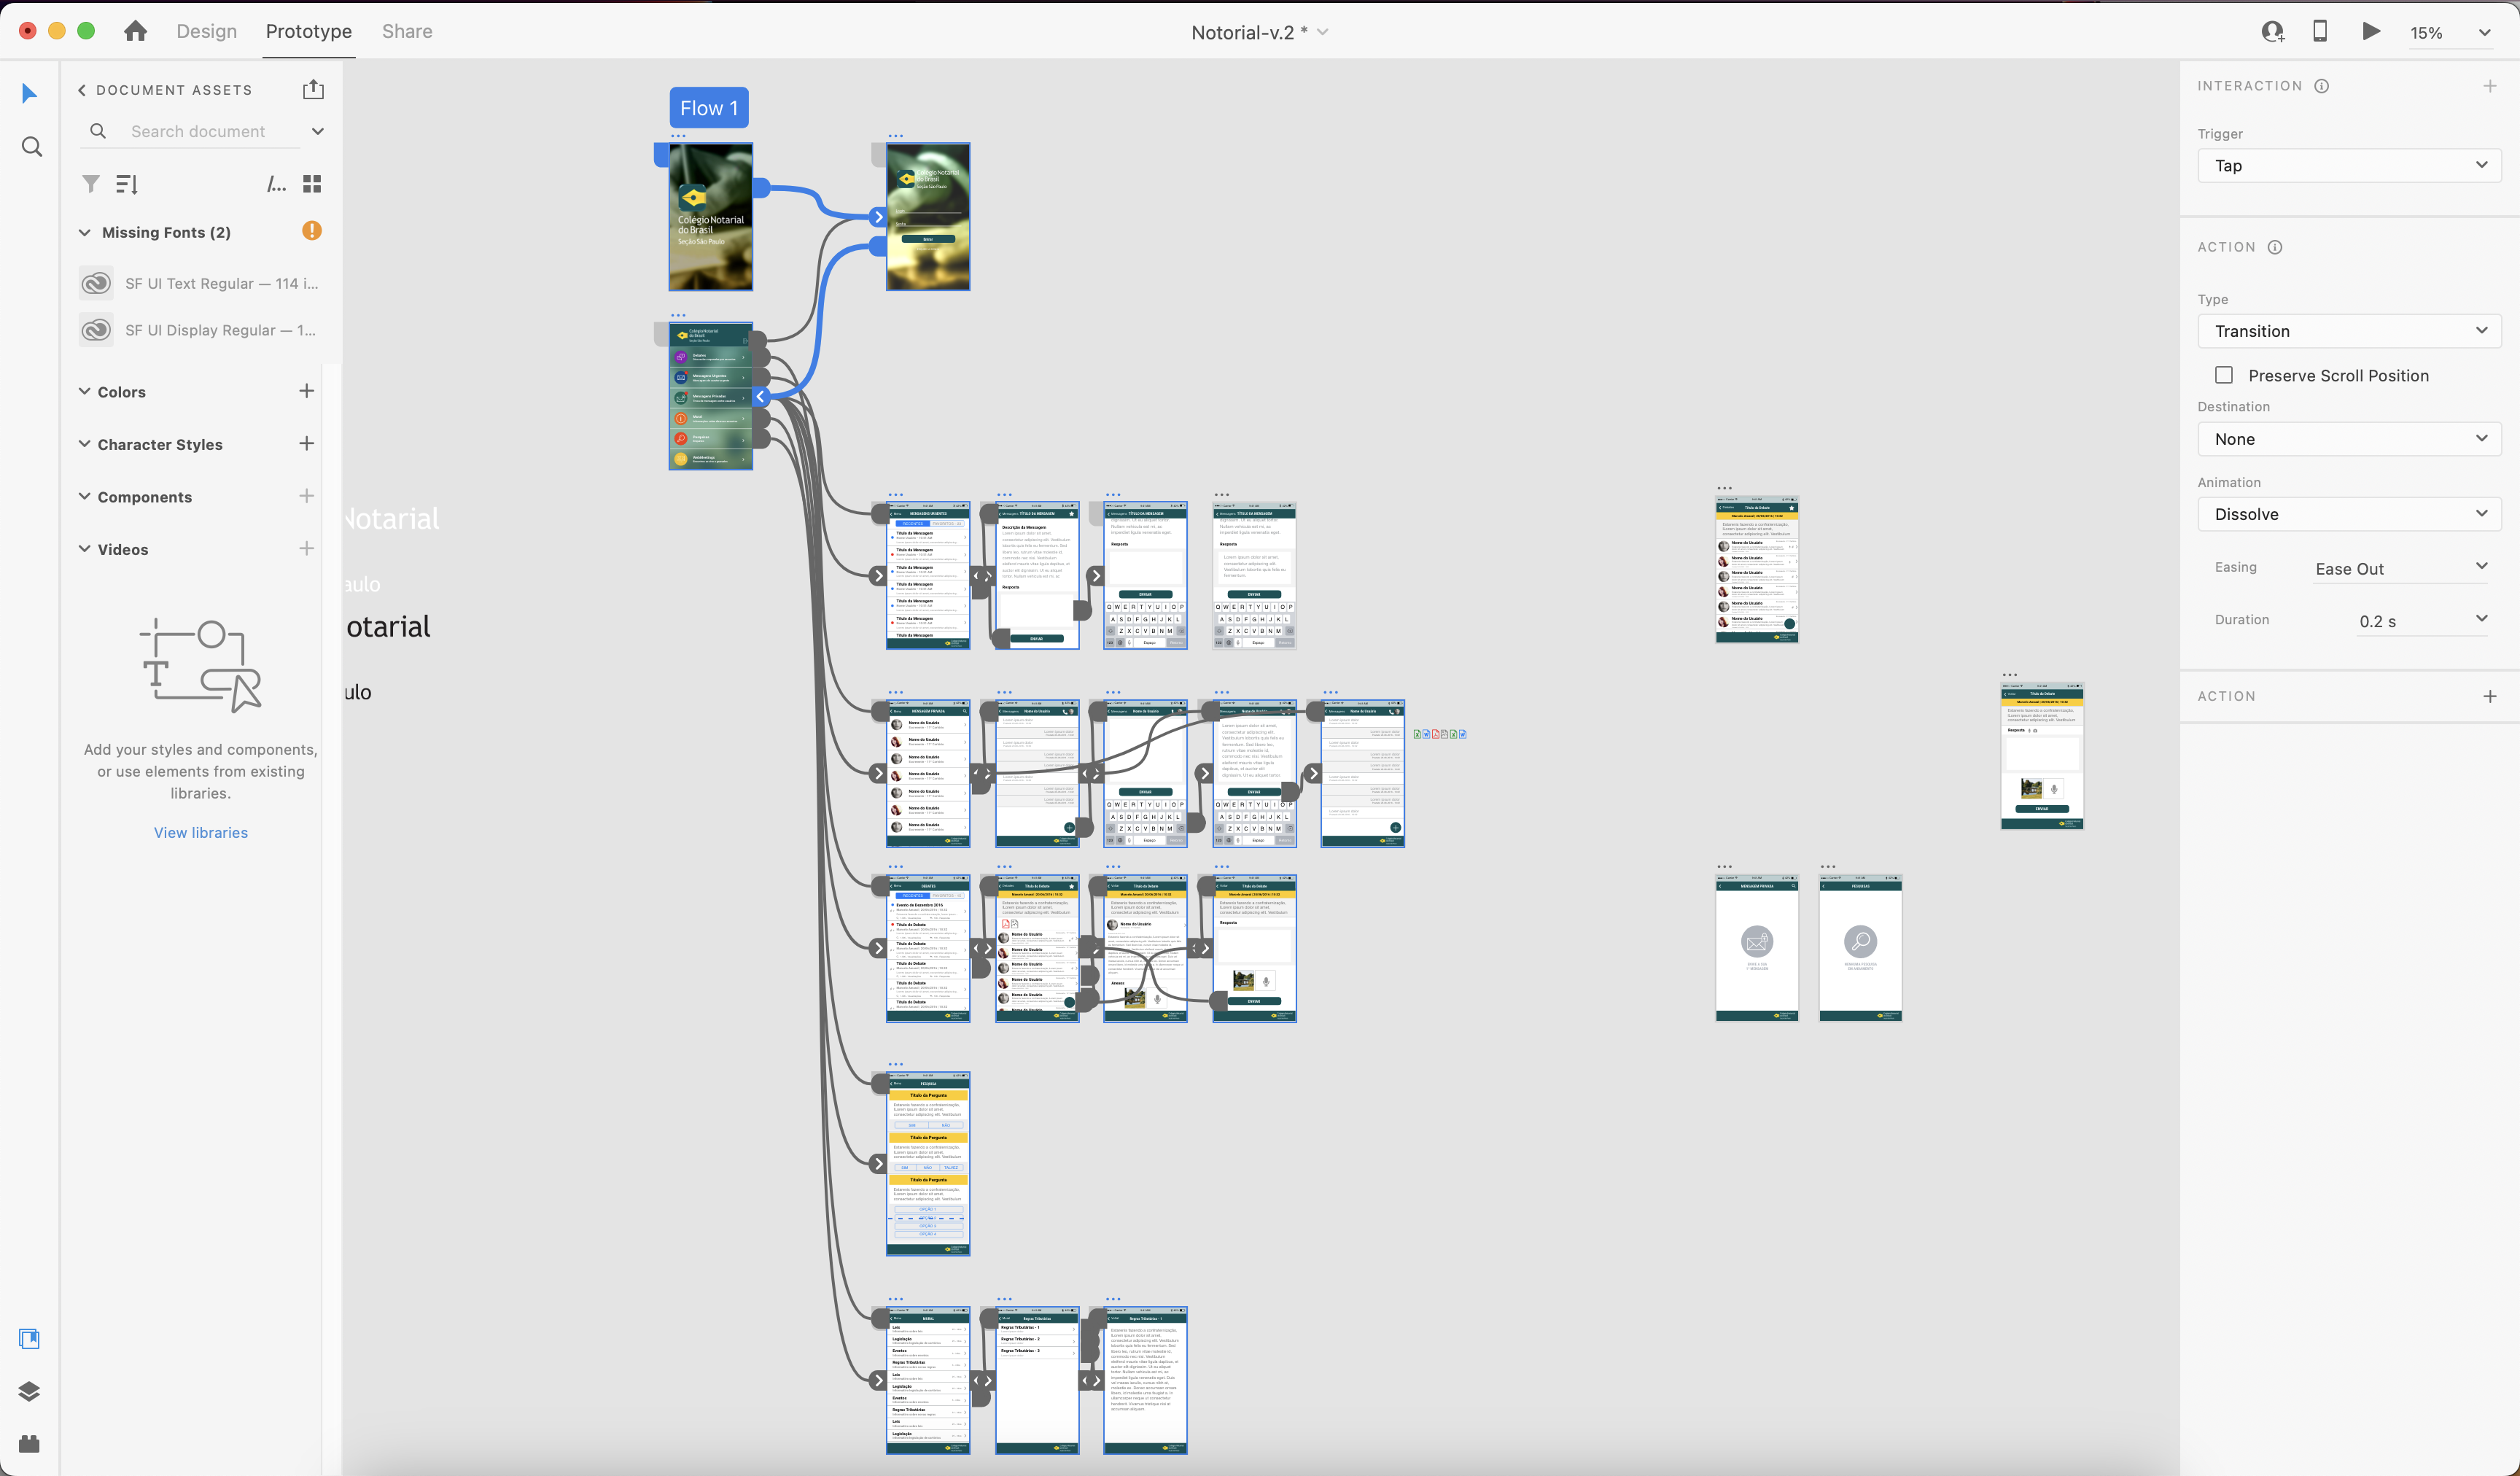2520x1476 pixels.
Task: Click the invite user icon
Action: [2272, 32]
